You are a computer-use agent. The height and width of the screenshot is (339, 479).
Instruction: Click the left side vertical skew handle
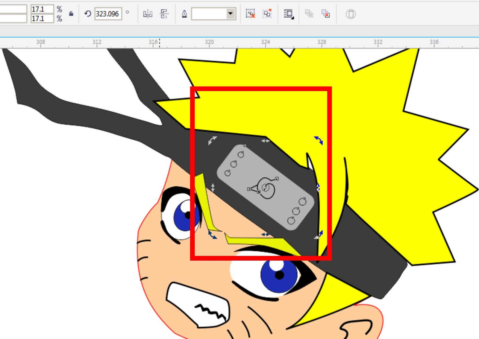[x=213, y=188]
